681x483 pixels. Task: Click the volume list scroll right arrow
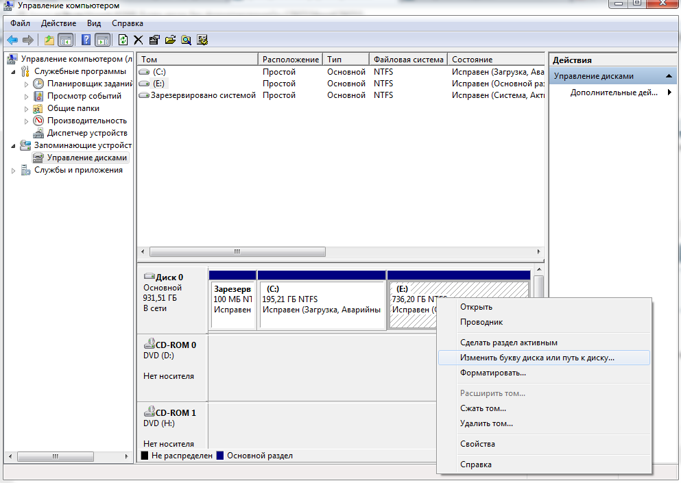coord(538,251)
